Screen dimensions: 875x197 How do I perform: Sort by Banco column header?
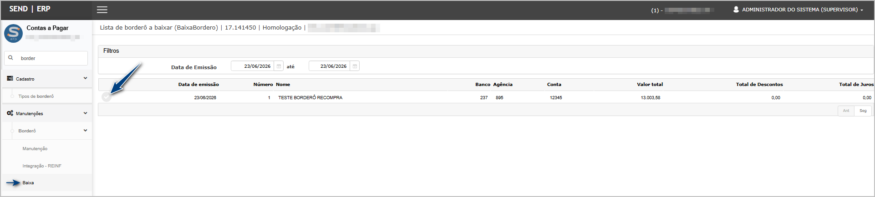coord(483,85)
